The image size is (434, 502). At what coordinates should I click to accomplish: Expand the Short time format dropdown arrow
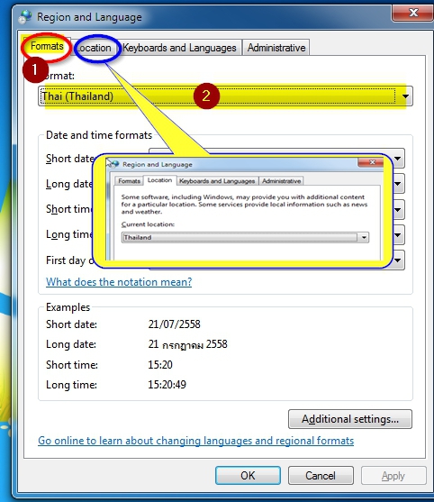398,210
